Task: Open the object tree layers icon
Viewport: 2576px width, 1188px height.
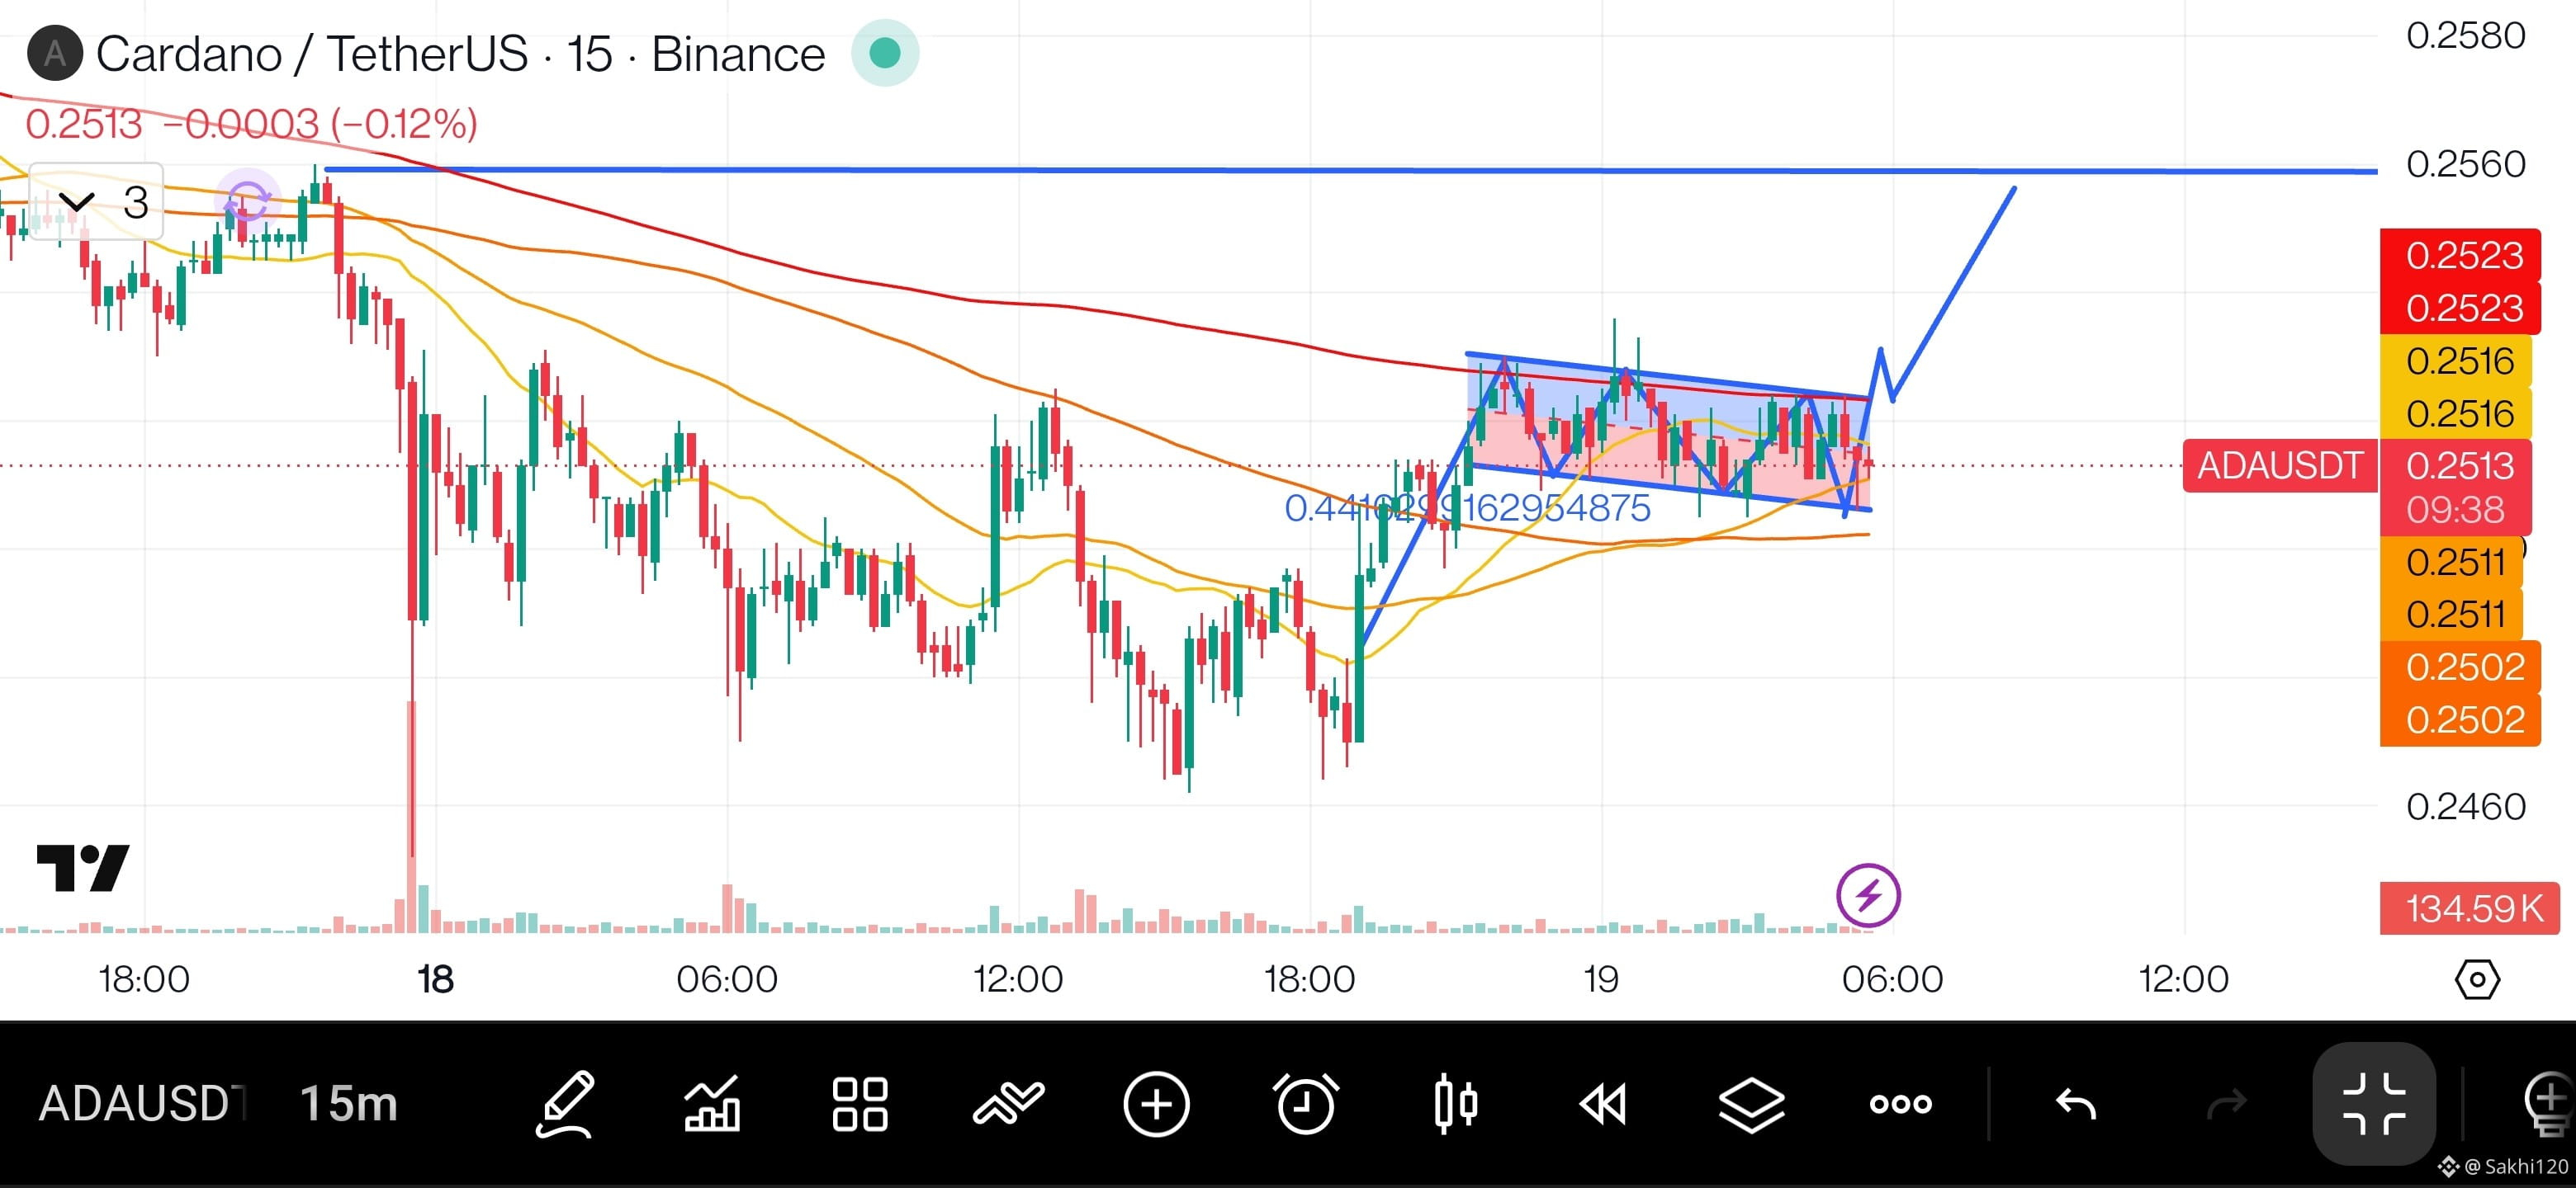Action: [1751, 1104]
